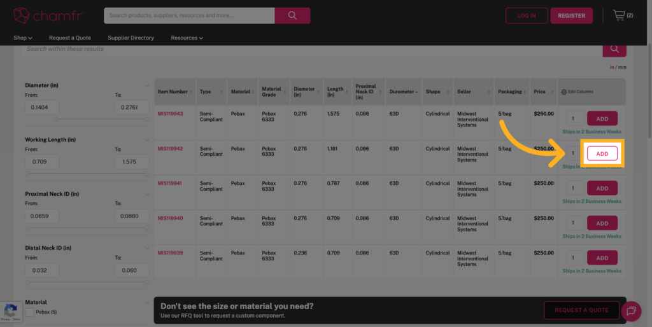Click quantity field for MIS119943
Image resolution: width=652 pixels, height=327 pixels.
click(576, 119)
